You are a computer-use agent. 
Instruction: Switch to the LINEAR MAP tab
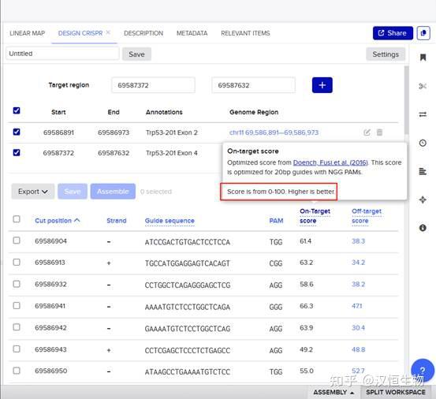click(x=28, y=33)
